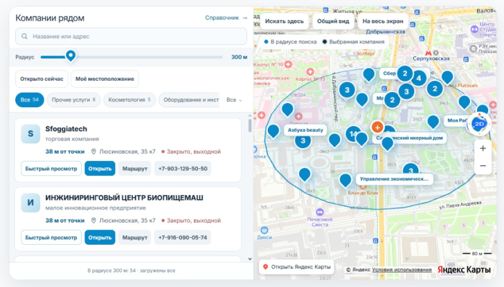Select the Управление экономическ... map label

(394, 179)
